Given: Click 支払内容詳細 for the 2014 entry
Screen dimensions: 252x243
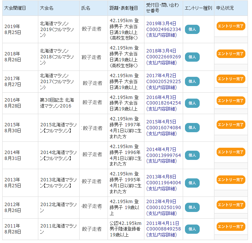Looking at the screenshot, I should click(x=161, y=161).
